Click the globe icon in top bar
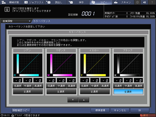156x117 pixels. pos(138,2)
